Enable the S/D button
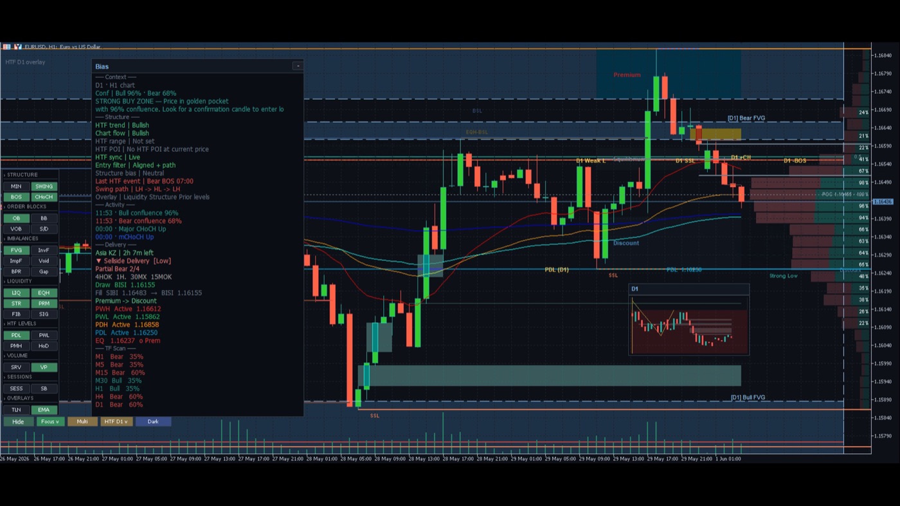 [x=44, y=229]
